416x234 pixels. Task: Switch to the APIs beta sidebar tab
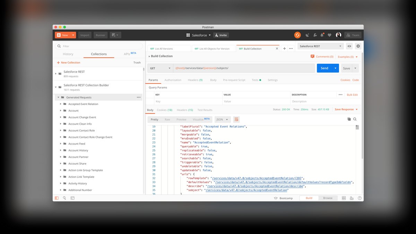coord(130,54)
